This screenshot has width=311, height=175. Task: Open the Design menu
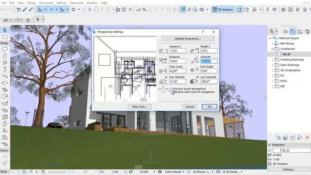(x=31, y=3)
